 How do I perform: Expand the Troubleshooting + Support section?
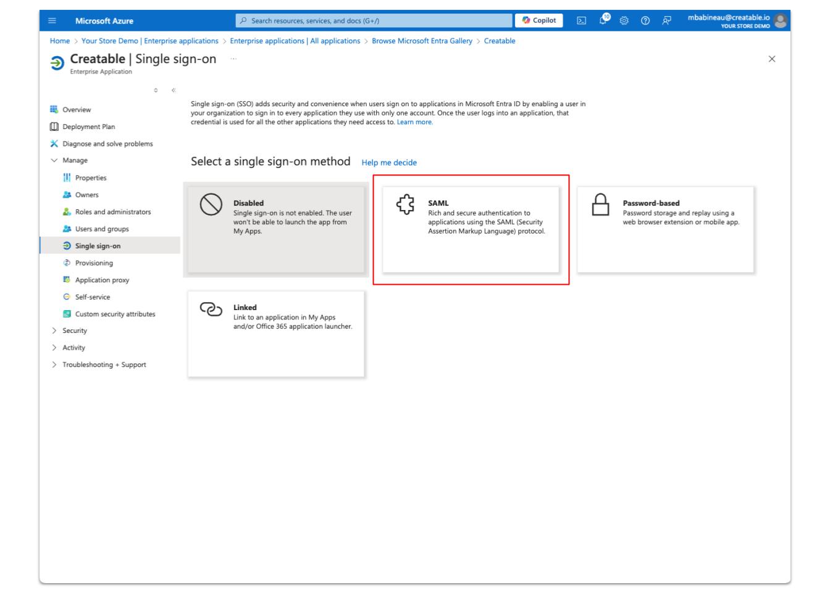pos(54,365)
